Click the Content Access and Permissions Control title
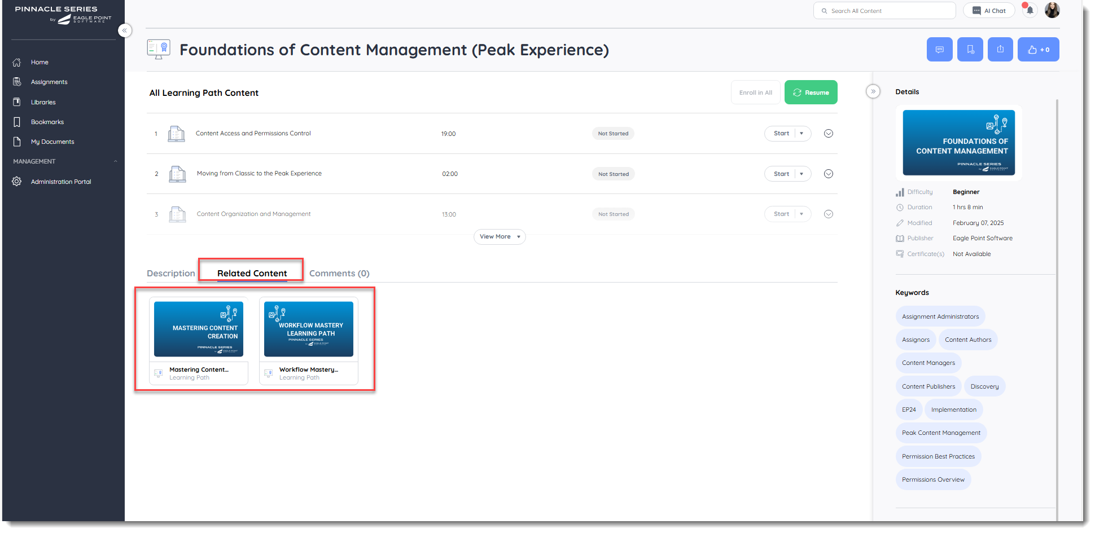 253,134
